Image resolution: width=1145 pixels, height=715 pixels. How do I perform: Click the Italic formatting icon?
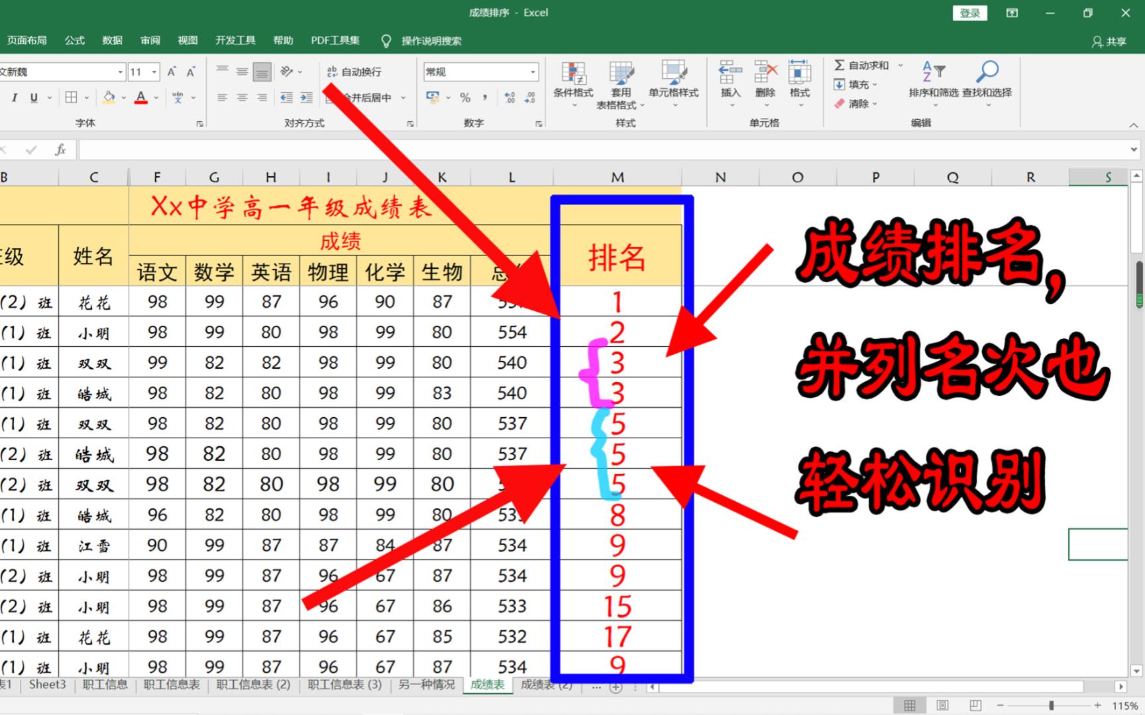pyautogui.click(x=14, y=98)
